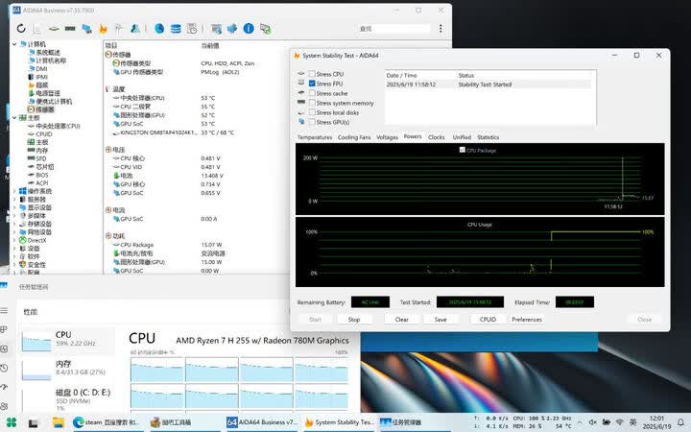Switch to Temperatures tab
Viewport: 691px width, 432px height.
point(315,137)
